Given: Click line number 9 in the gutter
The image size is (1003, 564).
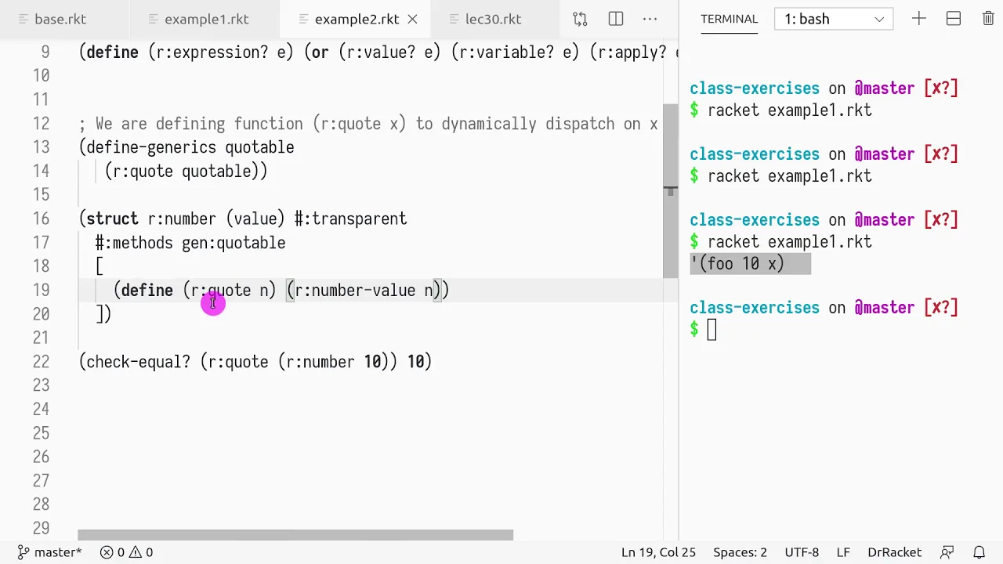Looking at the screenshot, I should pos(45,52).
